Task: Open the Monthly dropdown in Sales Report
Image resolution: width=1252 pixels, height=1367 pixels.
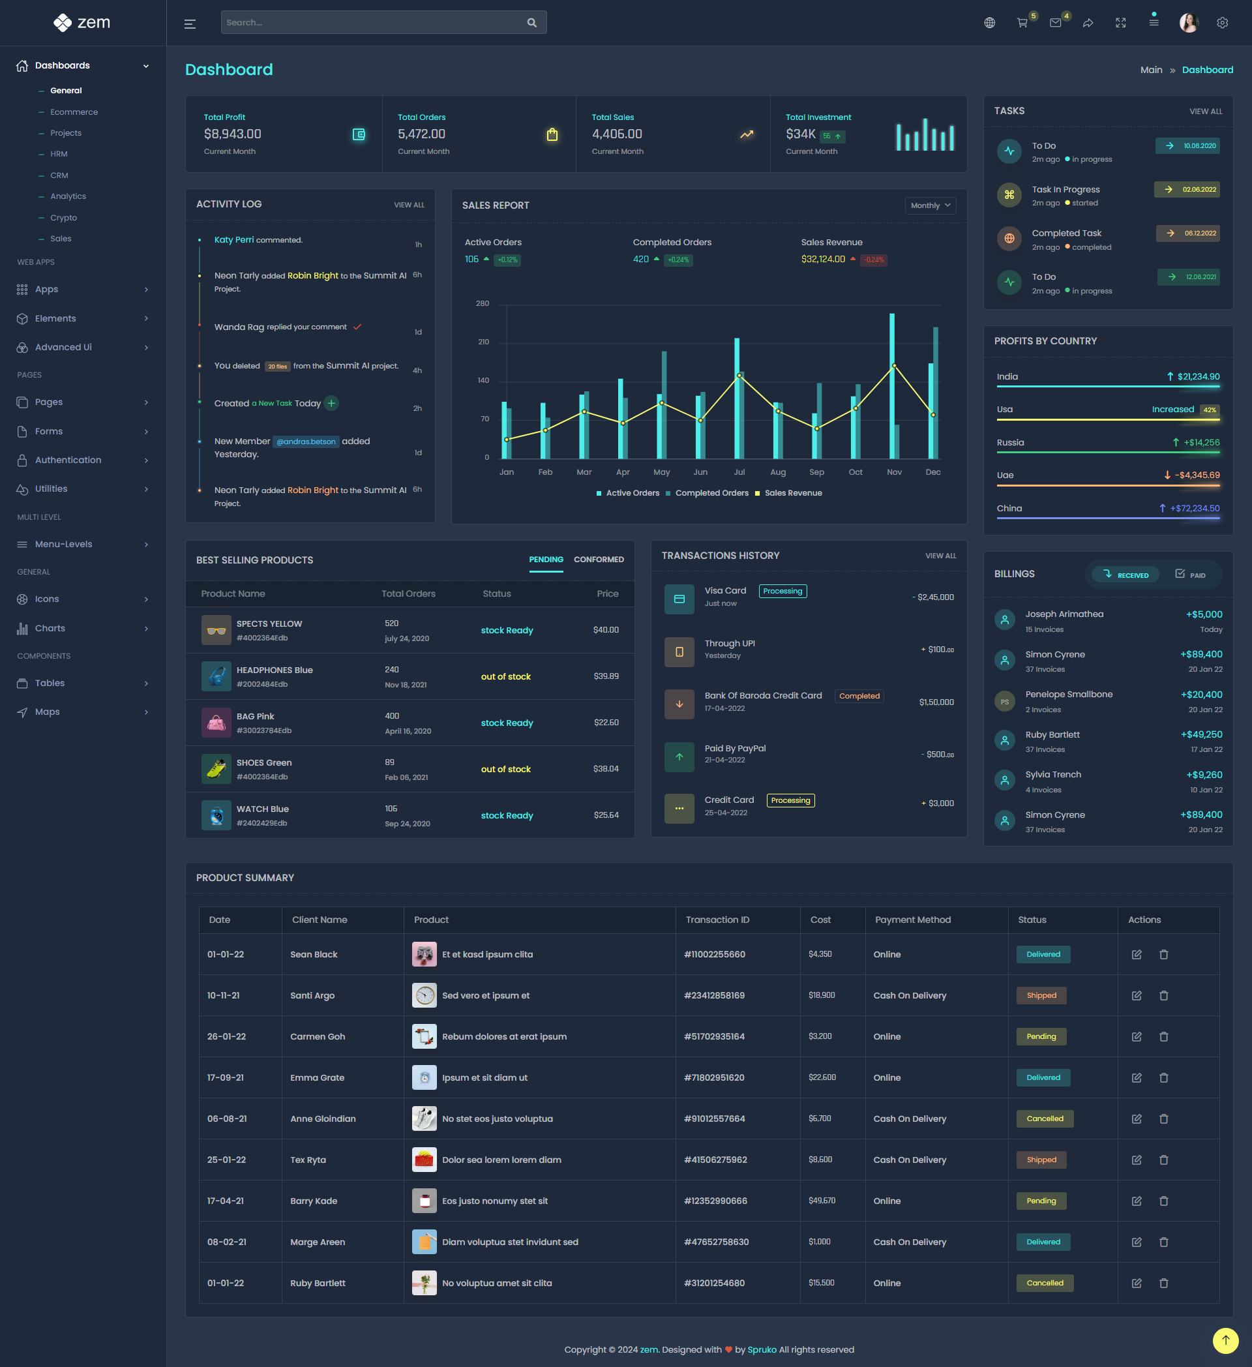Action: pyautogui.click(x=930, y=205)
